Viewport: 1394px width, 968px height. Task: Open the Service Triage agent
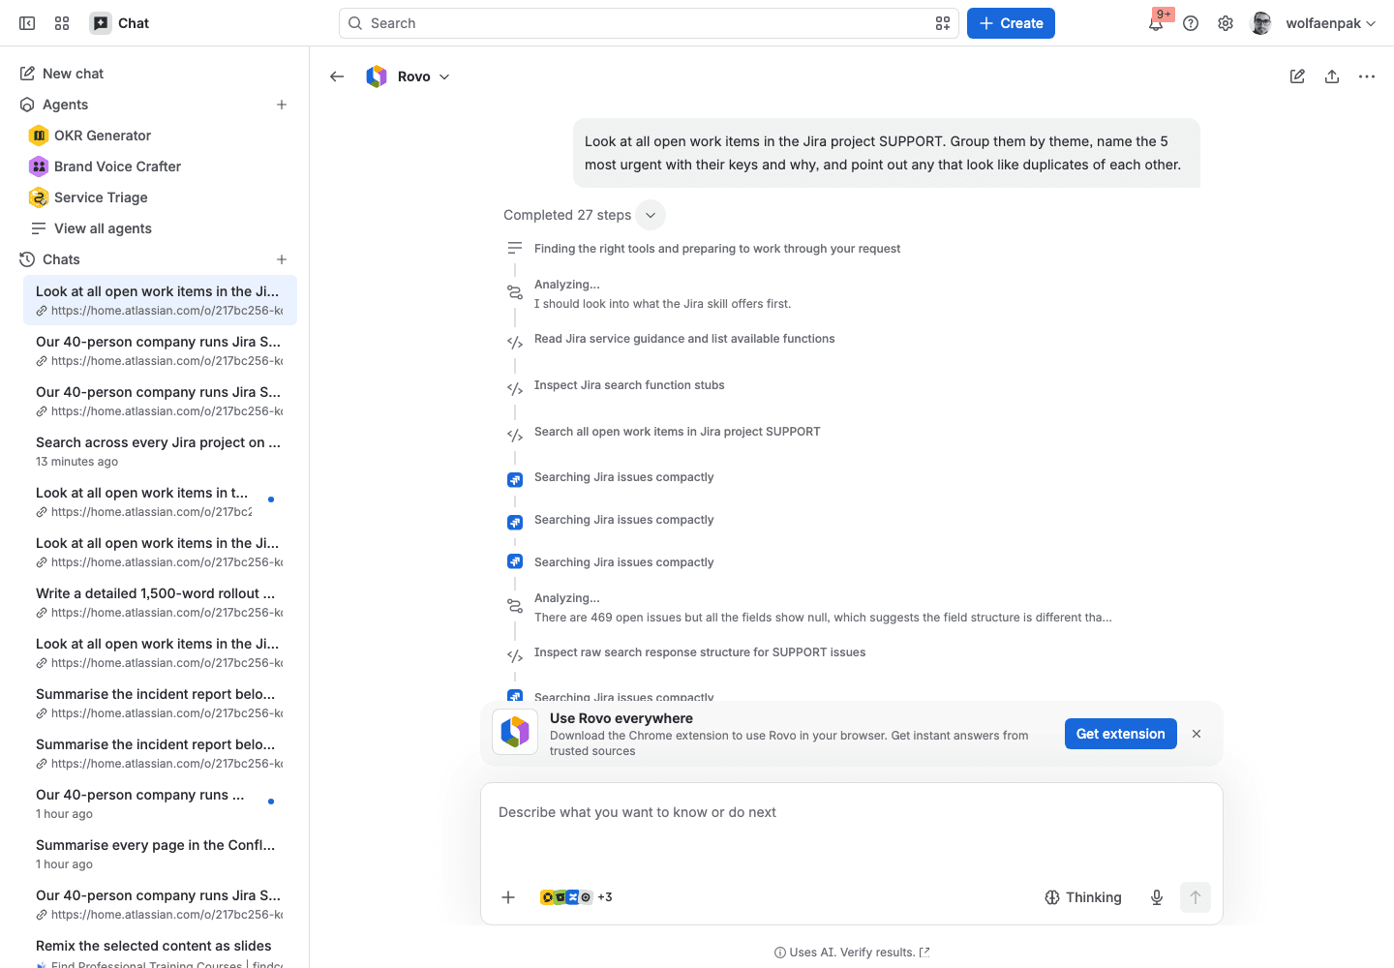point(101,197)
